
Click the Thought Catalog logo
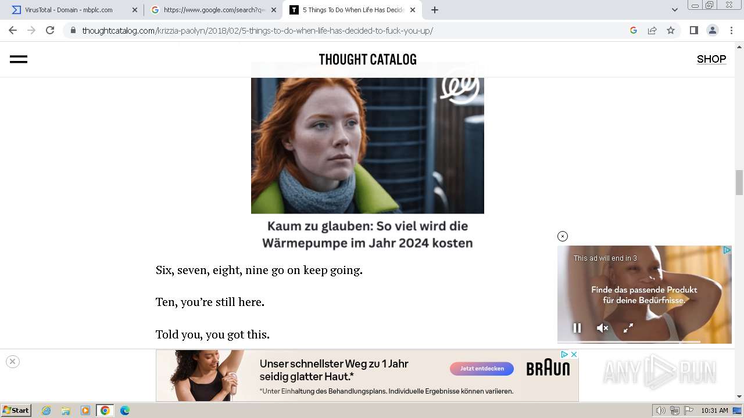click(367, 59)
